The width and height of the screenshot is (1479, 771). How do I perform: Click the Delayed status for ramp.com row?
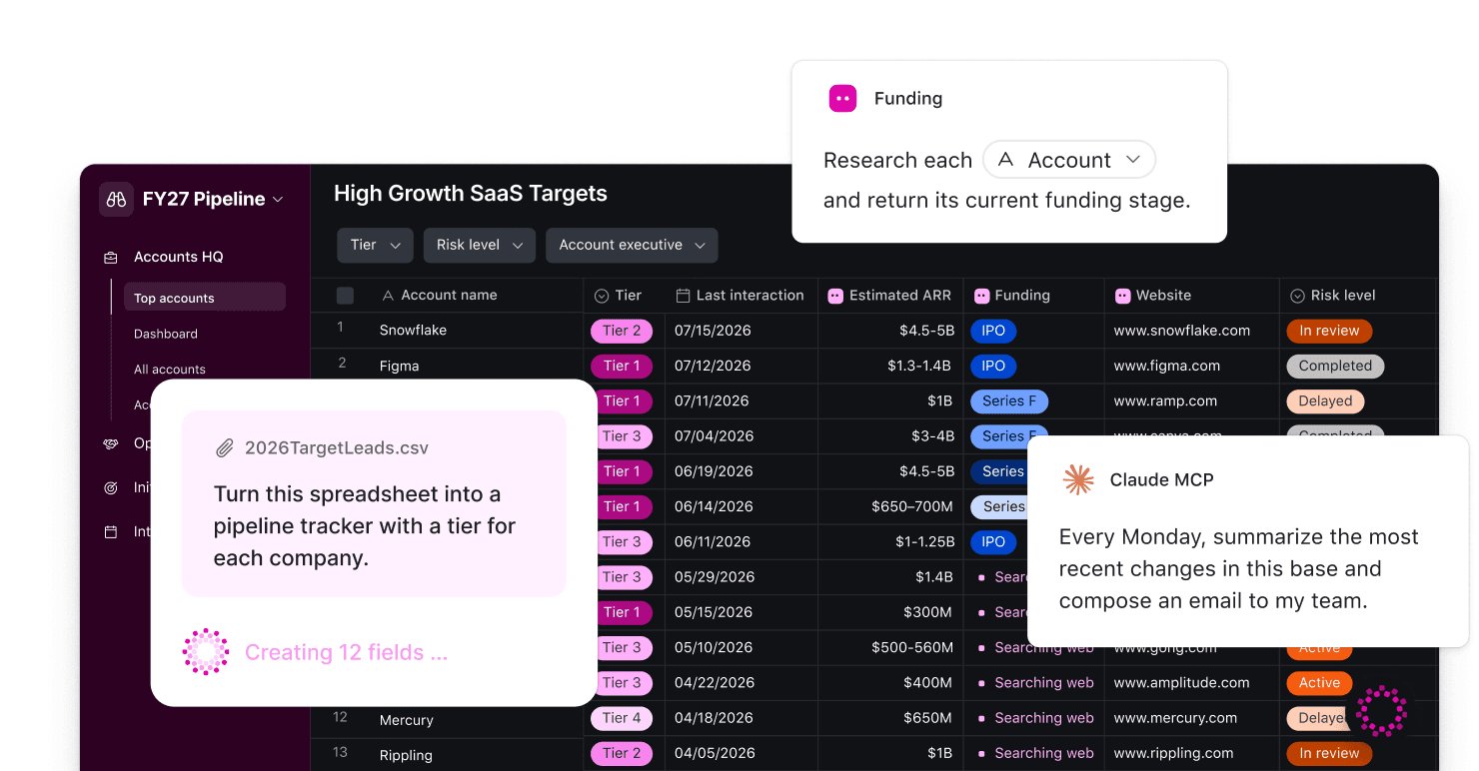(1325, 400)
